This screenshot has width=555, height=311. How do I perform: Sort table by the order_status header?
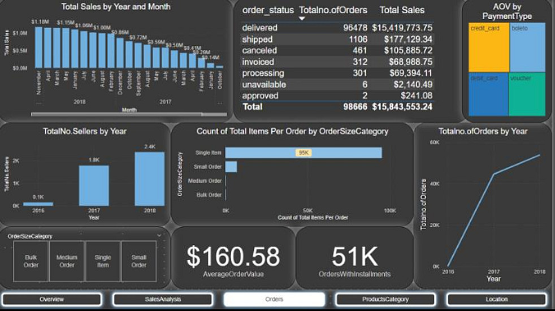coord(268,10)
